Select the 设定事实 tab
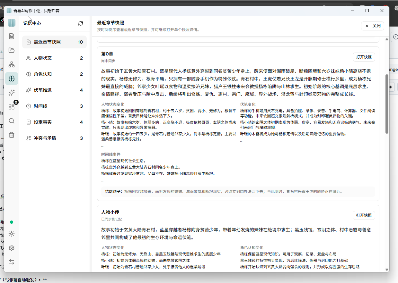 click(54, 122)
